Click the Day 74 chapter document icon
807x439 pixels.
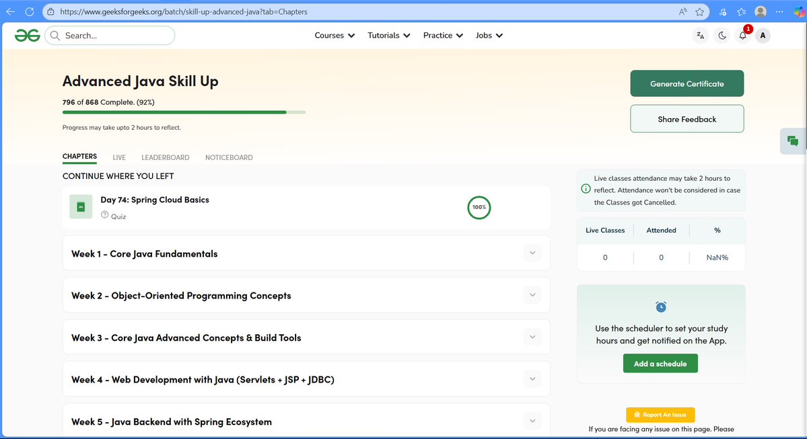click(x=81, y=206)
